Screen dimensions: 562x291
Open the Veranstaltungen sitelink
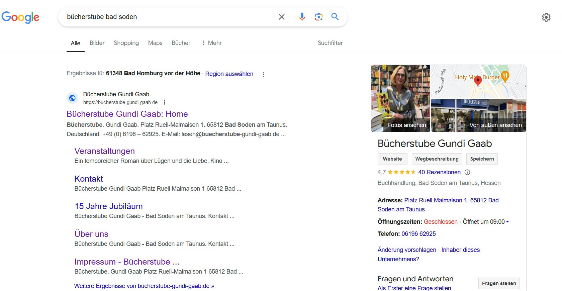(104, 151)
